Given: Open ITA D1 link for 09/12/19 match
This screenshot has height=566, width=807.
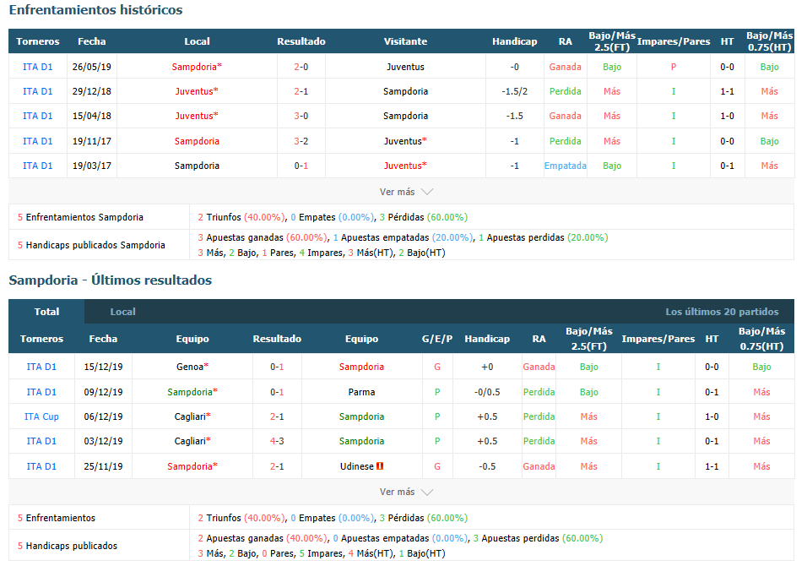Looking at the screenshot, I should click(41, 392).
